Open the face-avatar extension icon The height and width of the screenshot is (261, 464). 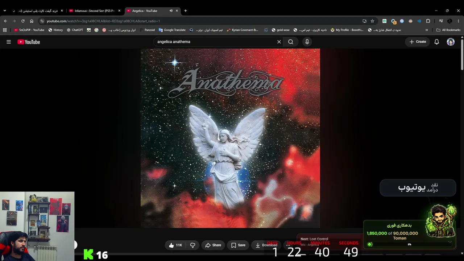(410, 21)
